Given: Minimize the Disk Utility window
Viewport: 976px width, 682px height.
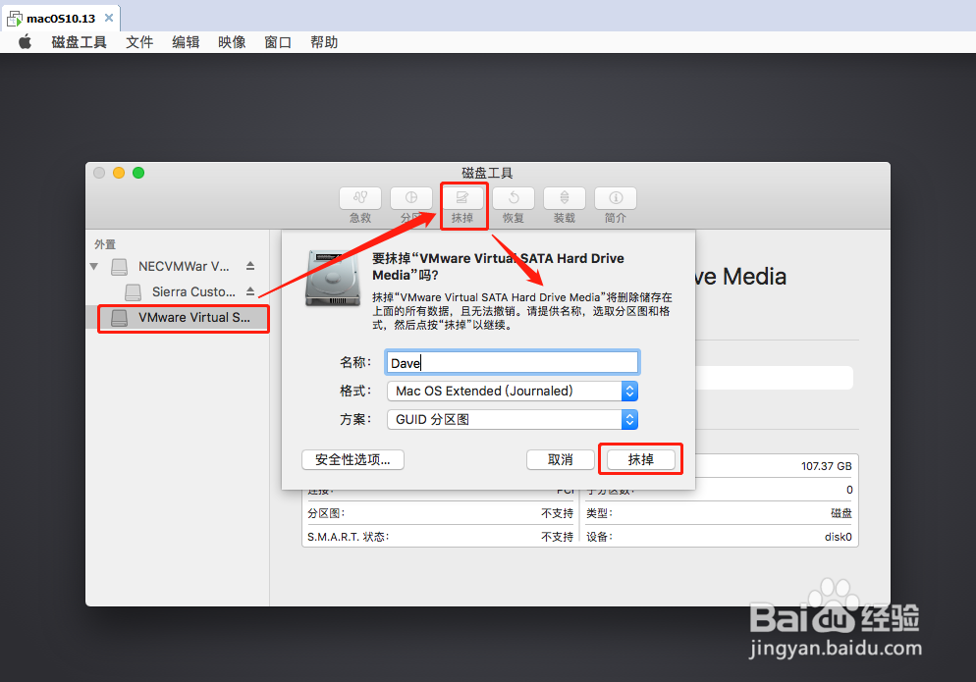Looking at the screenshot, I should click(x=119, y=173).
